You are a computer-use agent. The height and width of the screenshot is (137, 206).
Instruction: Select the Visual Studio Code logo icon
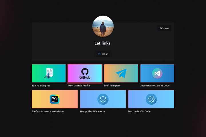[x=157, y=73]
